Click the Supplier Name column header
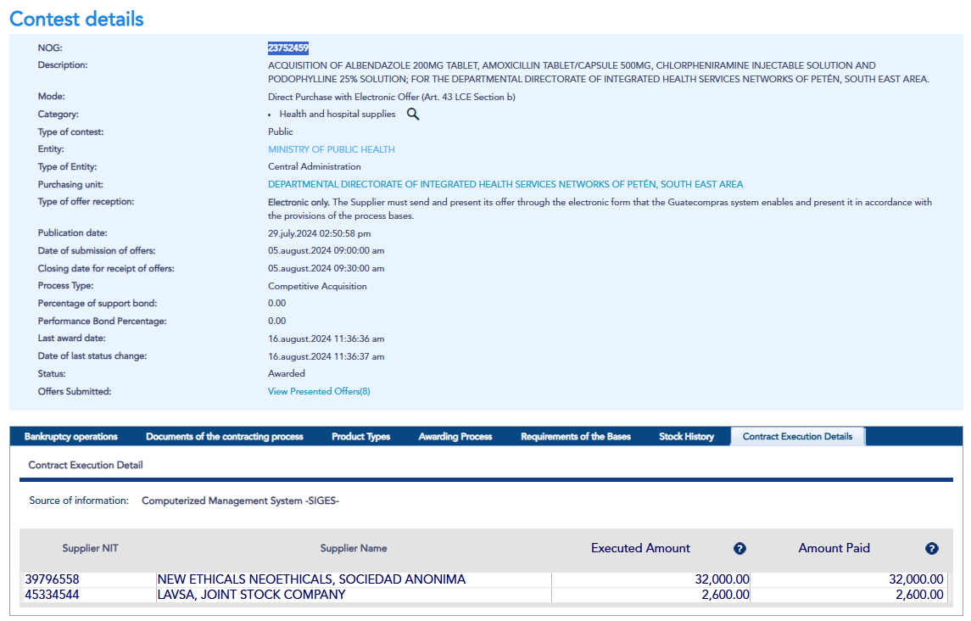971x621 pixels. 354,548
